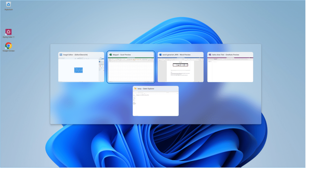This screenshot has width=311, height=170.
Task: Select the Papierkorb recycle bin desktop icon
Action: pos(9,6)
